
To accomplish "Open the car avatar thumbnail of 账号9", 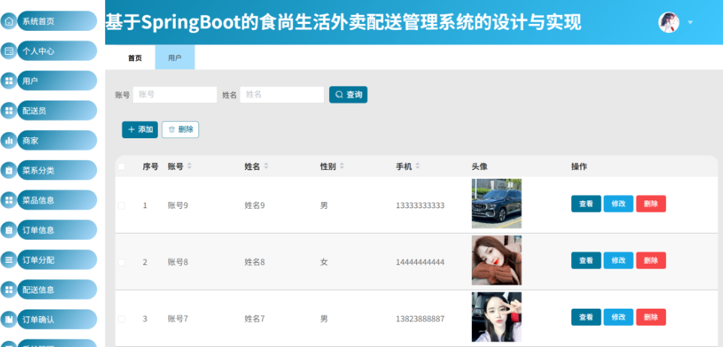I will pos(497,204).
